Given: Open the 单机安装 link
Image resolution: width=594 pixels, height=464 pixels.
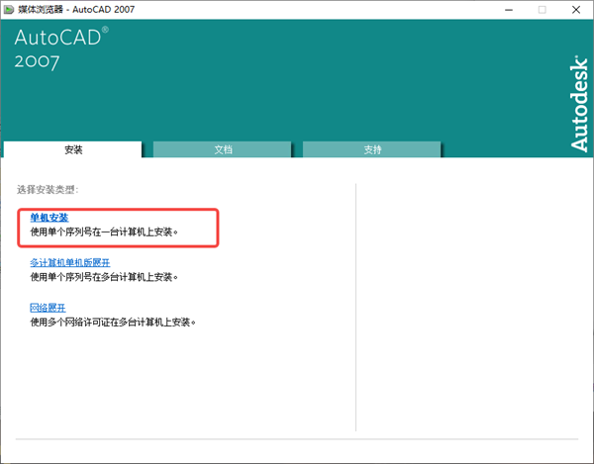Looking at the screenshot, I should pos(49,218).
